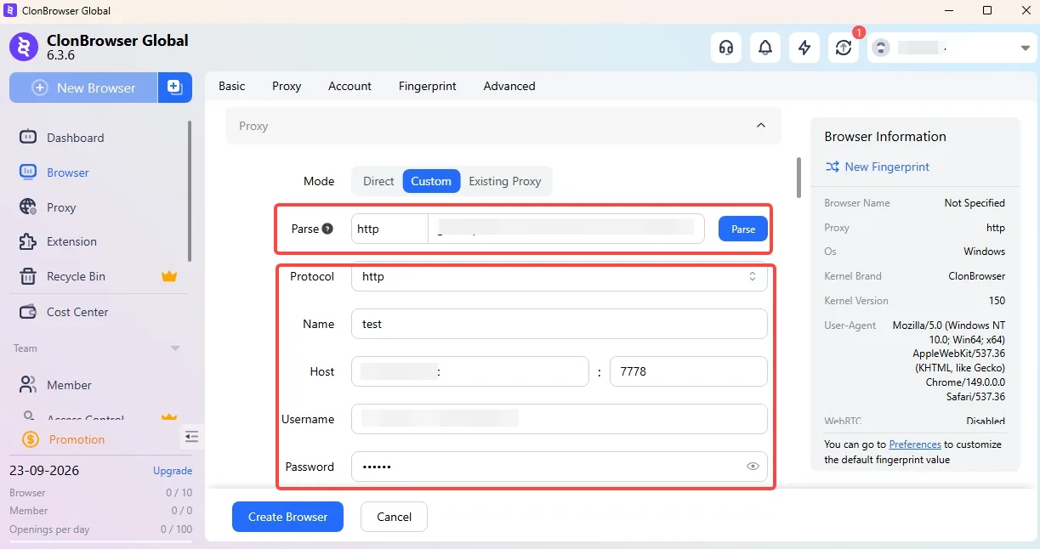The image size is (1040, 549).
Task: Open the Promotion entry
Action: 77,439
